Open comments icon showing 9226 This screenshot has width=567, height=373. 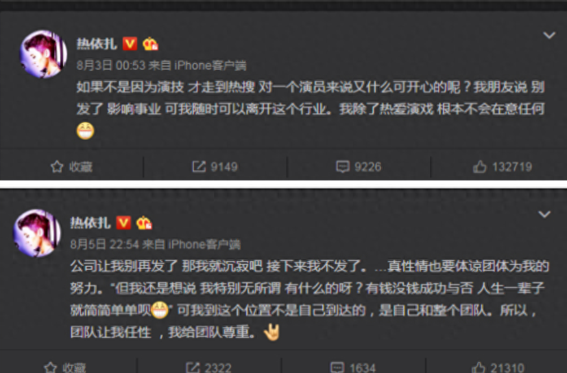tap(343, 167)
